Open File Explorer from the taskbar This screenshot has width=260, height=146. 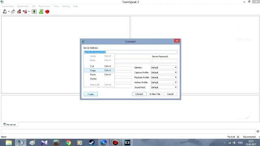9,142
